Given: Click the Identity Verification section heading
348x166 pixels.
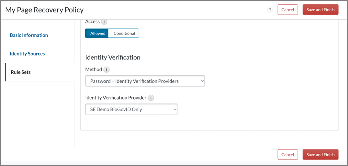Looking at the screenshot, I should tap(113, 57).
